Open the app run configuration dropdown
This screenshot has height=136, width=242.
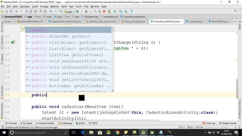69,11
